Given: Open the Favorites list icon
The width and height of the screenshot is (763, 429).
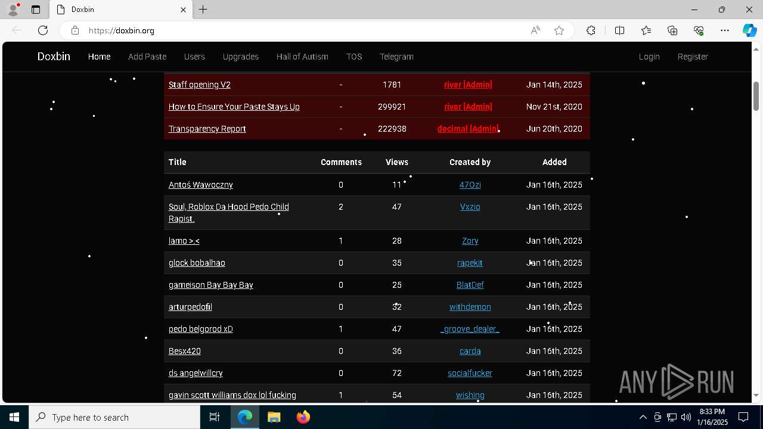Looking at the screenshot, I should pyautogui.click(x=646, y=30).
